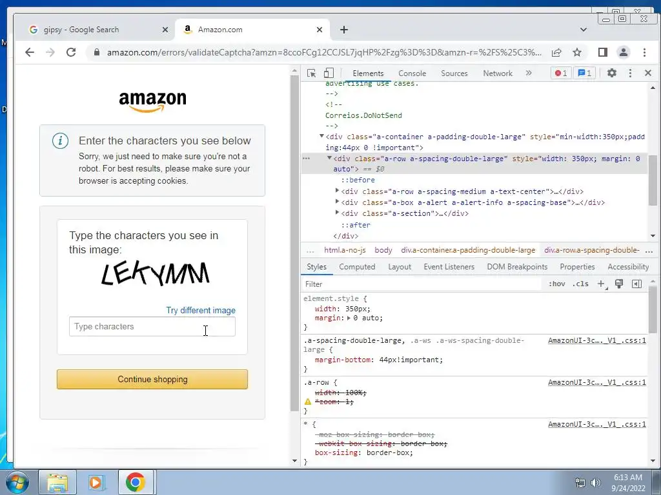Switch to the Network tab
Screen dimensions: 661x495
click(498, 73)
